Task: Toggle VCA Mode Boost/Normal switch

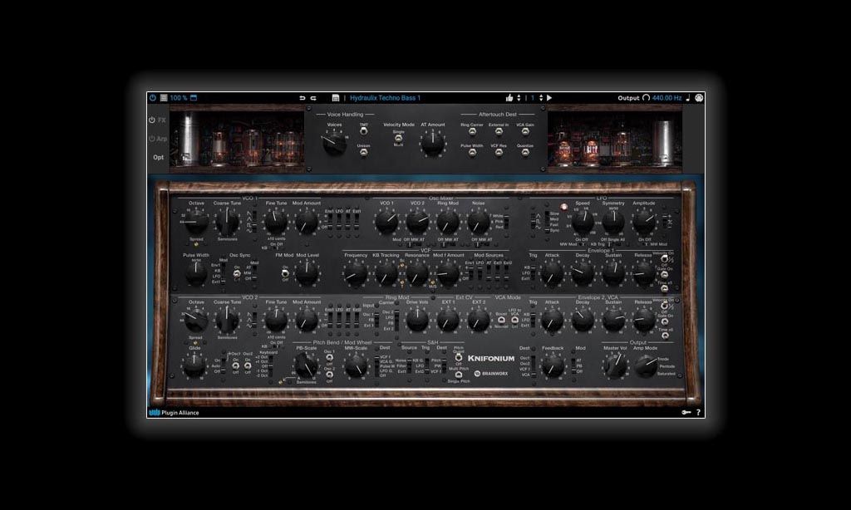Action: 501,320
